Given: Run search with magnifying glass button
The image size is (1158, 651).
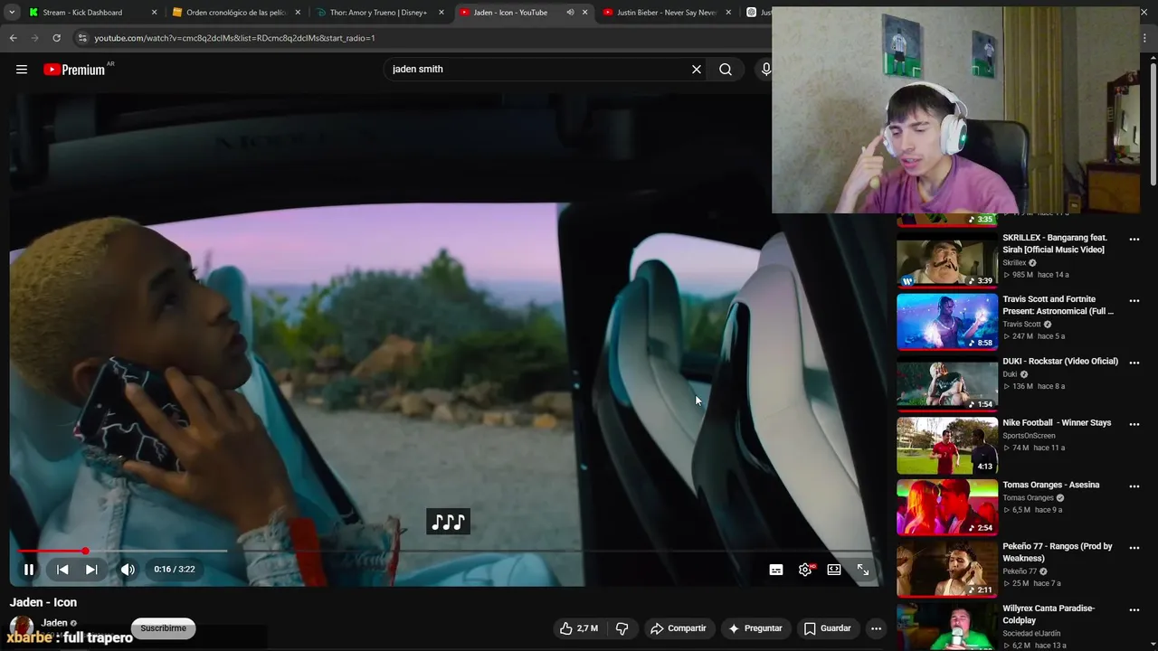Looking at the screenshot, I should point(726,70).
